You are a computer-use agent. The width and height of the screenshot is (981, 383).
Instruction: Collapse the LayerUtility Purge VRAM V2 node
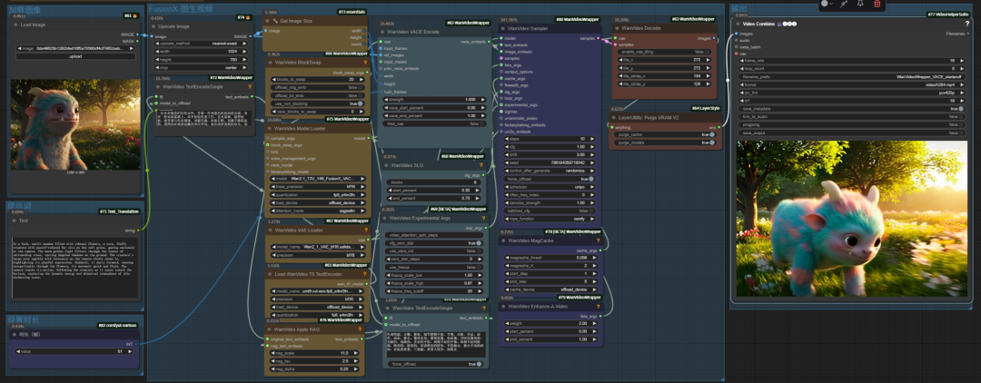pyautogui.click(x=613, y=117)
